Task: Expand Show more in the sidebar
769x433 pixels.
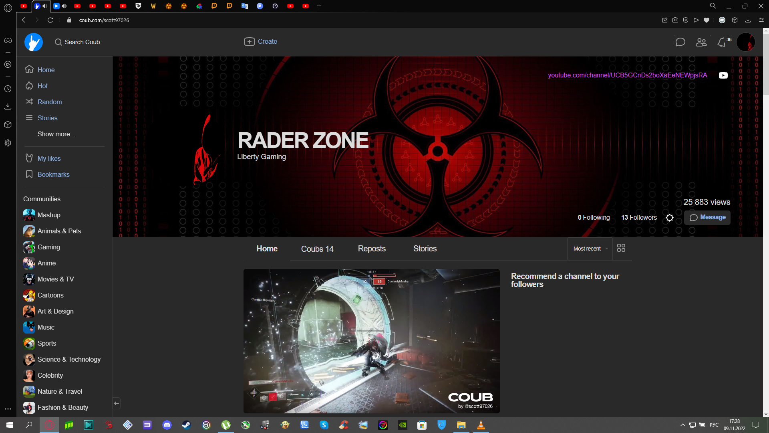Action: (56, 134)
